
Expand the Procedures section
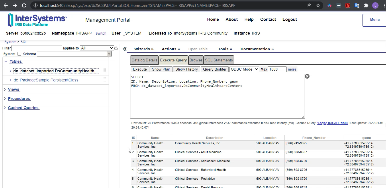click(5, 99)
